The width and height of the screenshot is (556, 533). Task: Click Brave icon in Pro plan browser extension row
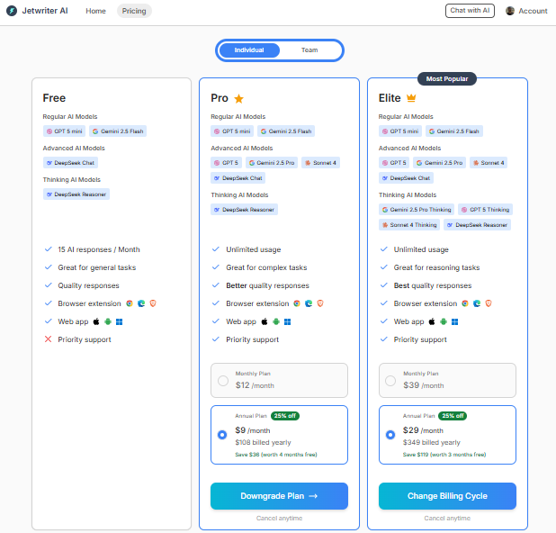pos(320,303)
